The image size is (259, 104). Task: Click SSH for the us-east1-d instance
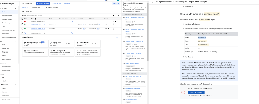pos(106,29)
